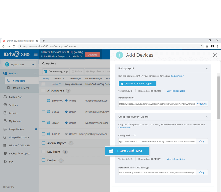The width and height of the screenshot is (221, 192).
Task: Open the Box backup section
Action: [x=11, y=161]
